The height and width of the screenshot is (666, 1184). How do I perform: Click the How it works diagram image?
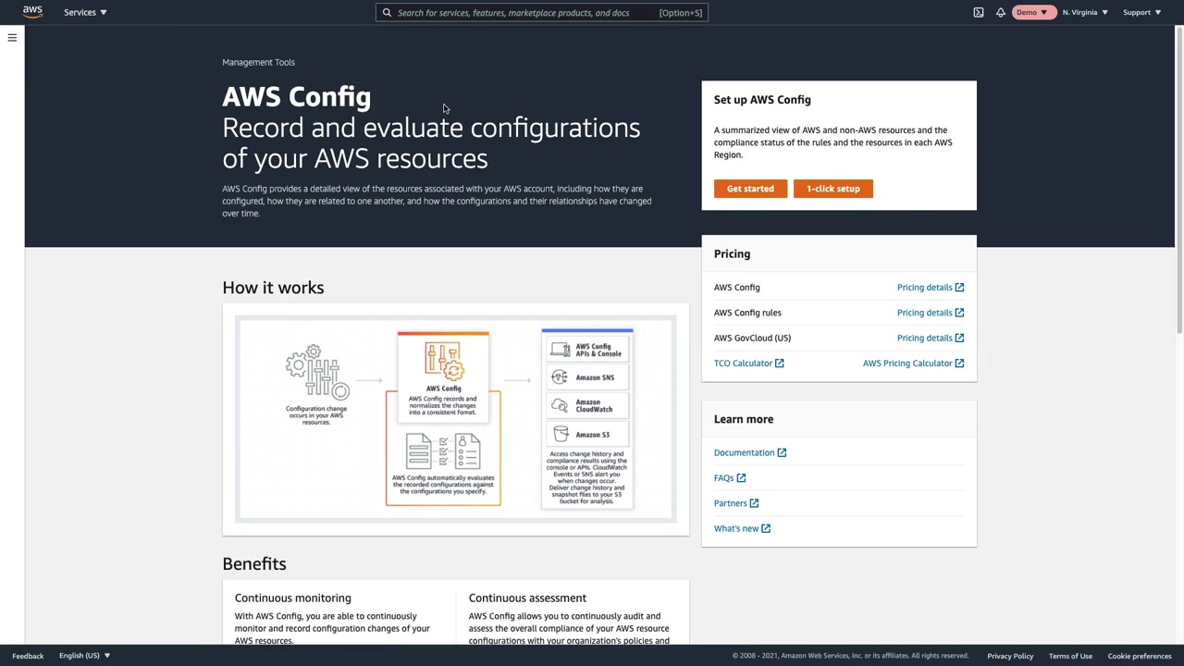click(x=456, y=419)
